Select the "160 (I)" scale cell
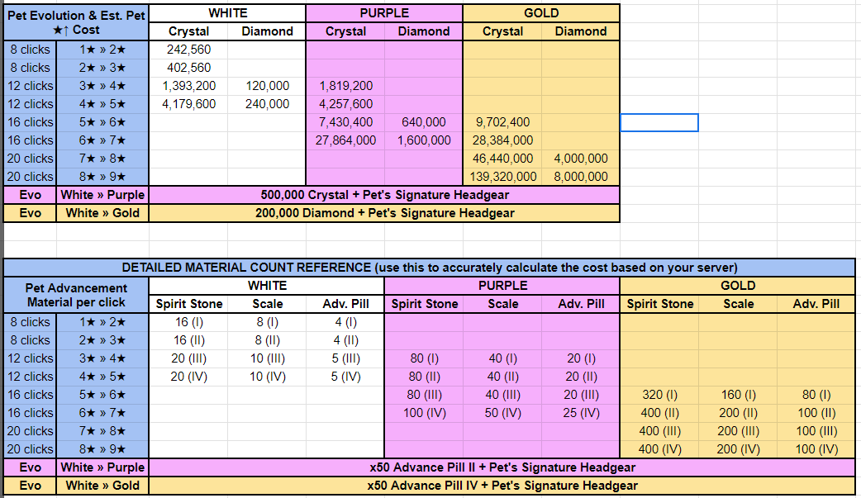The height and width of the screenshot is (498, 861). (x=738, y=394)
